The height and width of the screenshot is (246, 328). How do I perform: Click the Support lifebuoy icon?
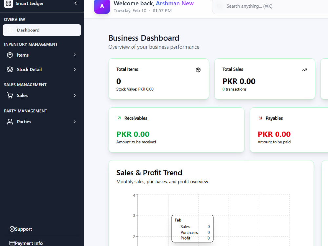click(x=12, y=229)
